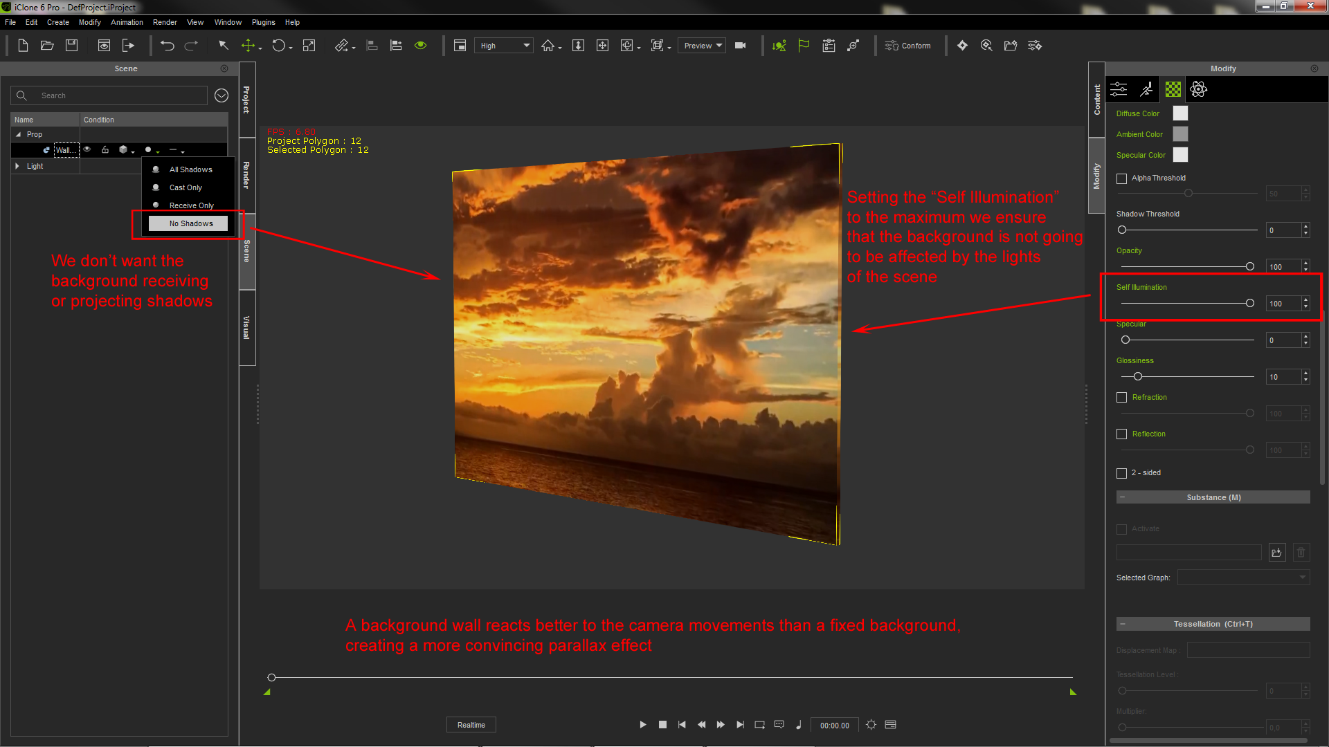Screen dimensions: 1329x747
Task: Open the Create menu
Action: click(x=58, y=22)
